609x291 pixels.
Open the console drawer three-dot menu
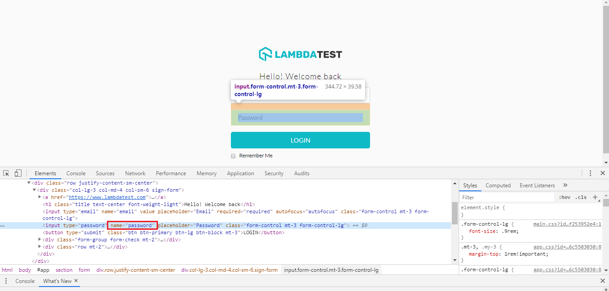[6, 281]
